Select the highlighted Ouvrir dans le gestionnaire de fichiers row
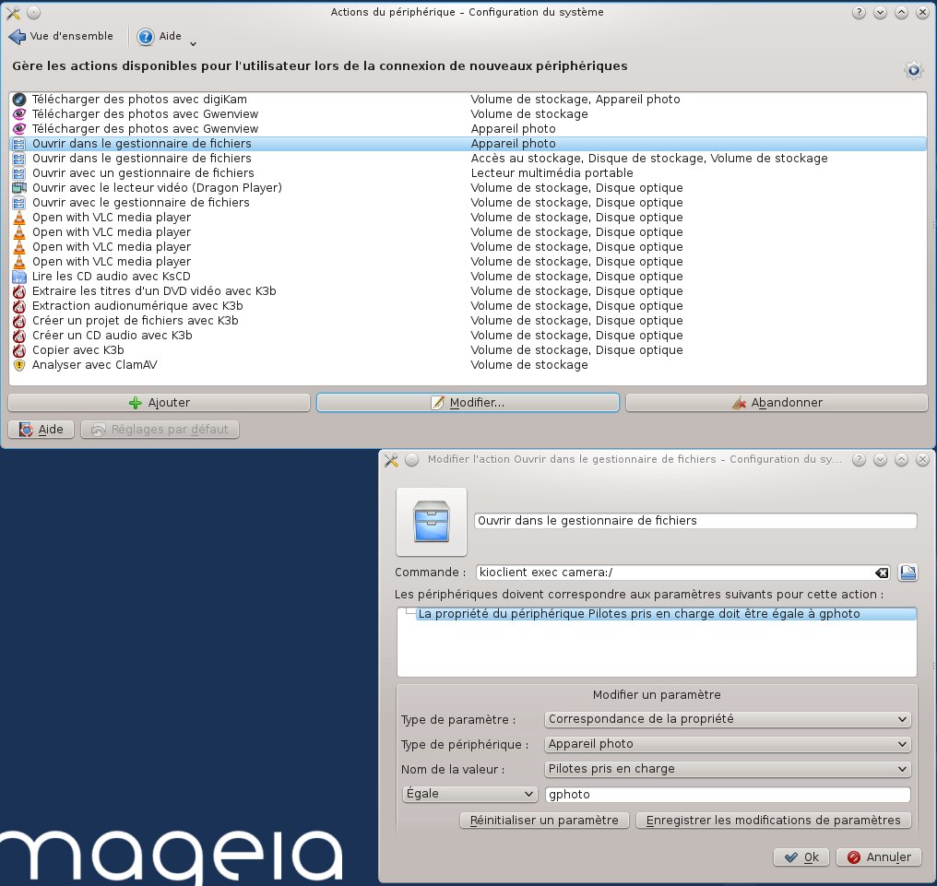This screenshot has width=937, height=886. tap(468, 144)
